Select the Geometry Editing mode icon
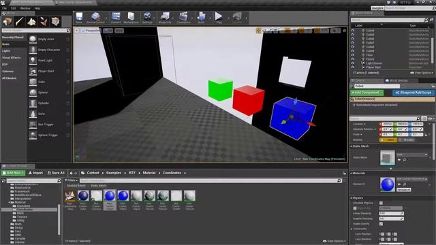This screenshot has height=245, width=436. [x=55, y=21]
